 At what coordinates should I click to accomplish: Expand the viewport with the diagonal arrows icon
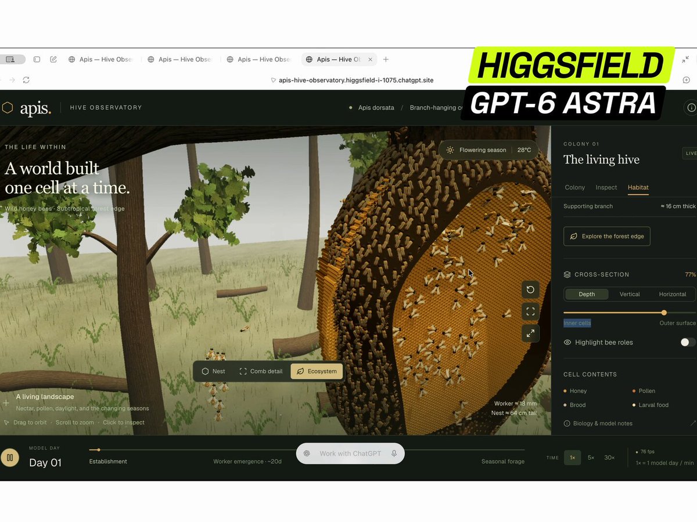tap(530, 333)
